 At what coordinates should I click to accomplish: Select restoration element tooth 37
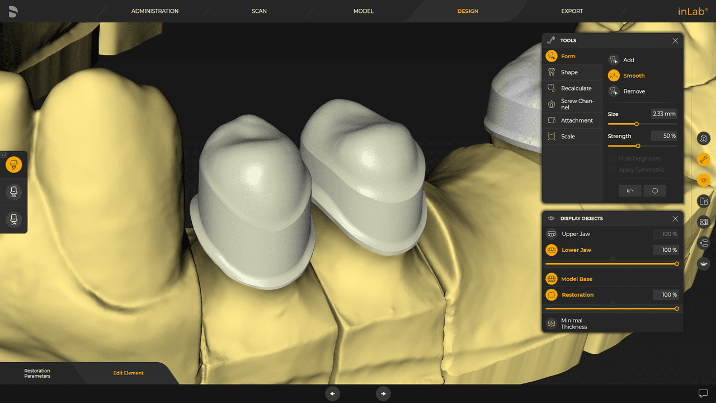click(x=13, y=165)
